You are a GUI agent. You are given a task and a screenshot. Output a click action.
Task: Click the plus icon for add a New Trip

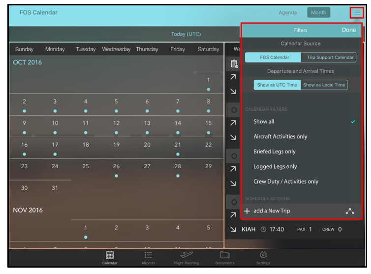pos(247,211)
